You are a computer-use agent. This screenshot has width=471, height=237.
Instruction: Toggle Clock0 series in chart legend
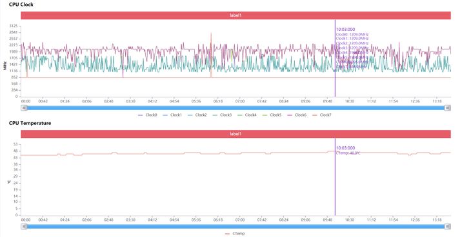(148, 115)
